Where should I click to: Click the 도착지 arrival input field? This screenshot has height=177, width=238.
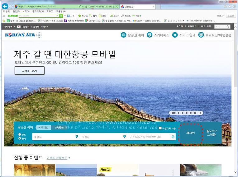tap(104, 137)
